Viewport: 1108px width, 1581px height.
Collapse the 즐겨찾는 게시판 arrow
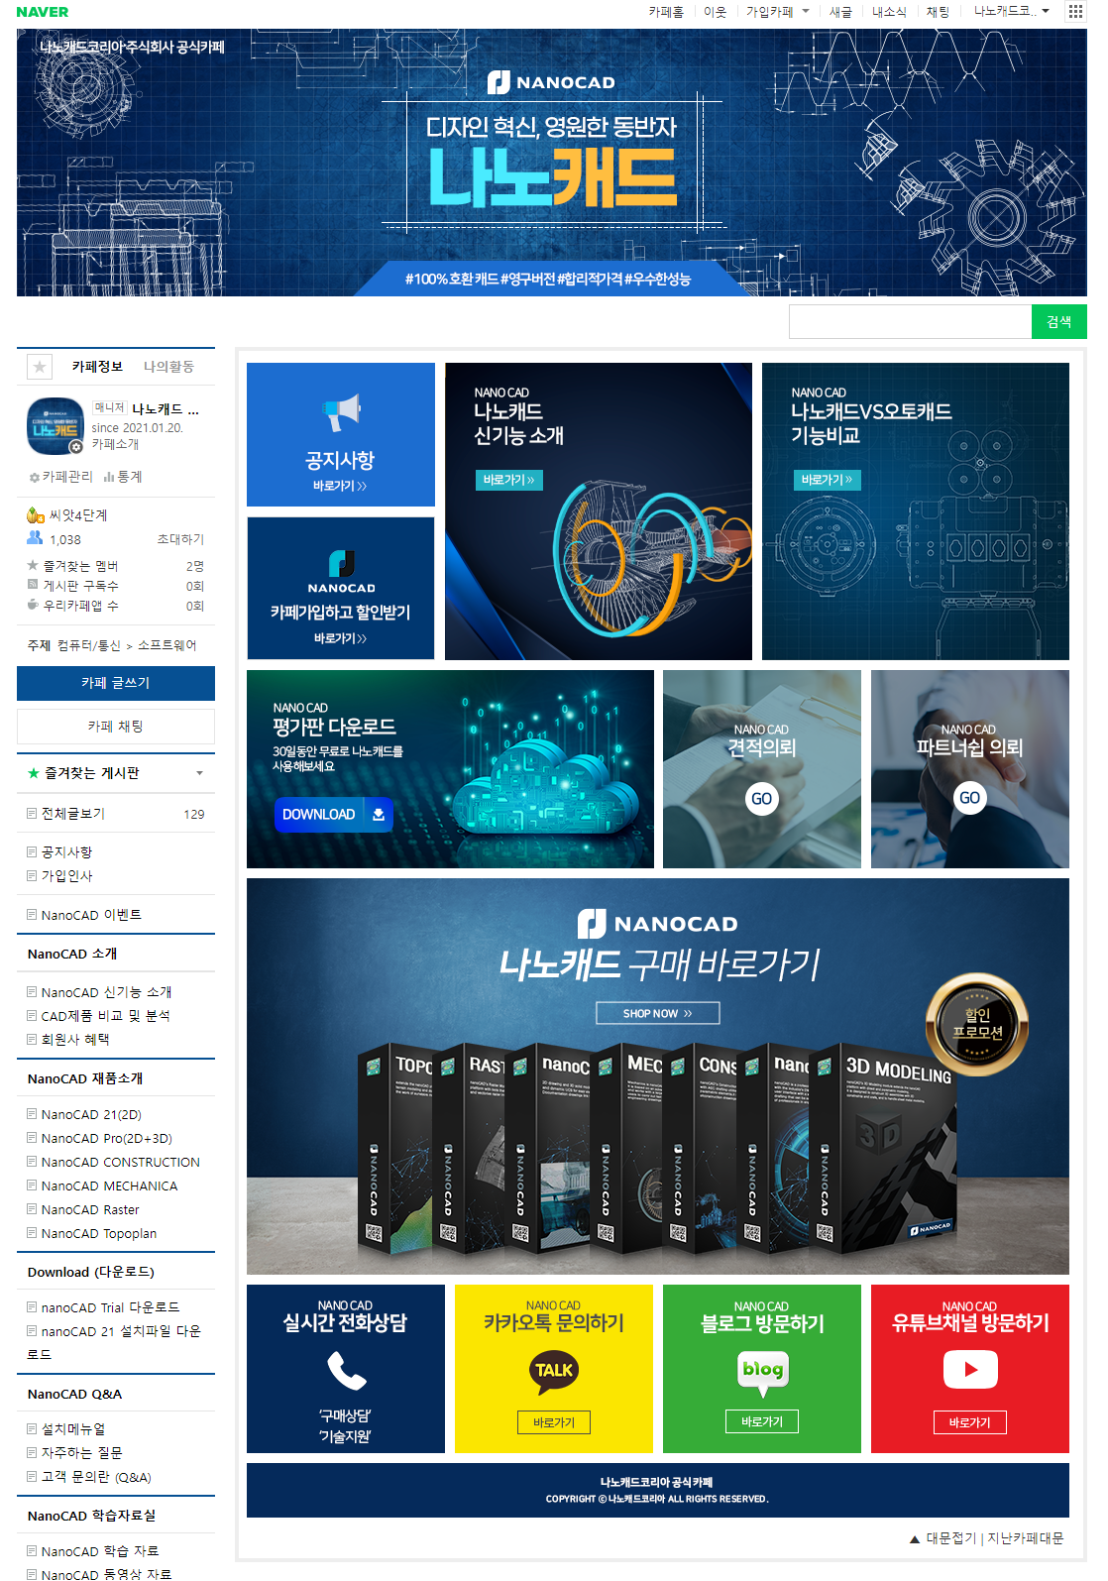pyautogui.click(x=200, y=773)
